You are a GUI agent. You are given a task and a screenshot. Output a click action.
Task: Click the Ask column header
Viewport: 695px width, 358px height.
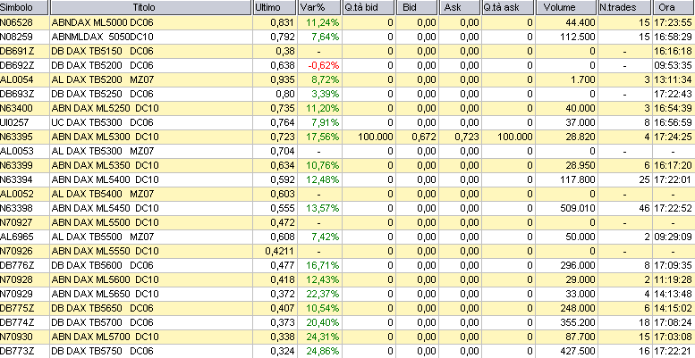460,7
